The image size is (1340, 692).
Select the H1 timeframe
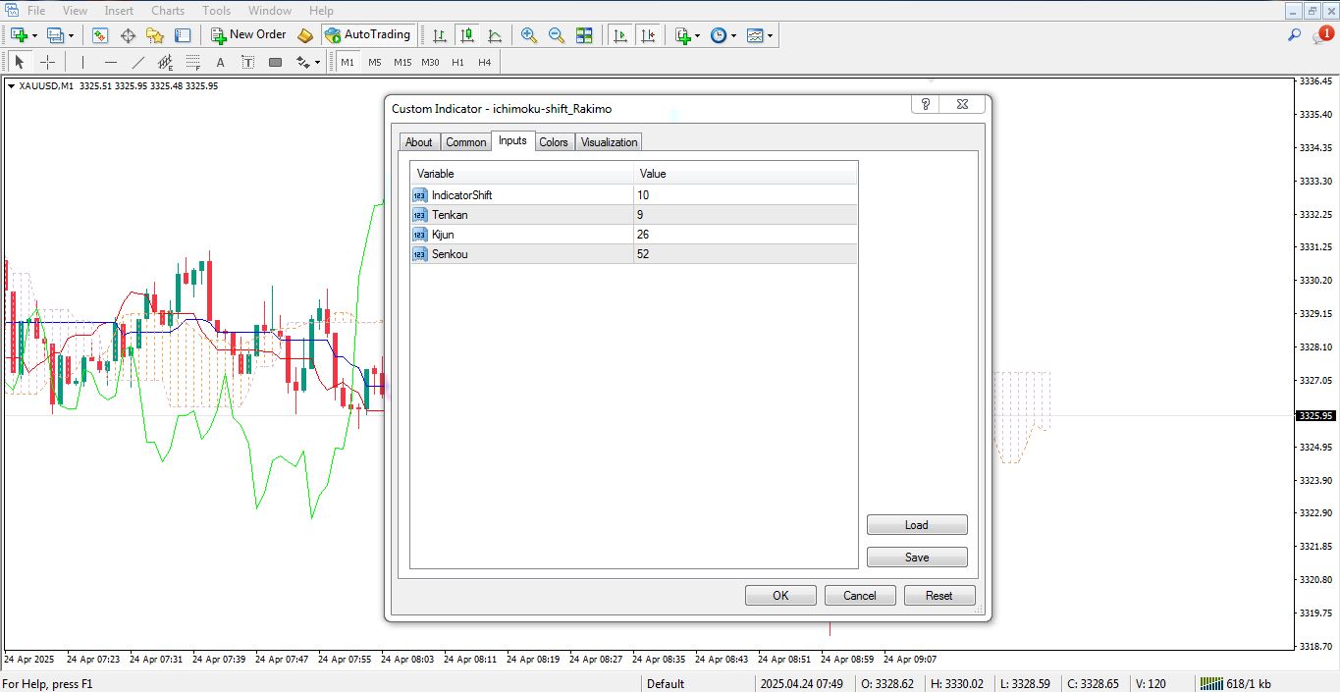(457, 62)
